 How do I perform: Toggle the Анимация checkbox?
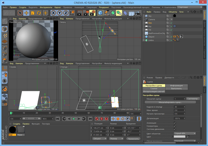(x=175, y=123)
